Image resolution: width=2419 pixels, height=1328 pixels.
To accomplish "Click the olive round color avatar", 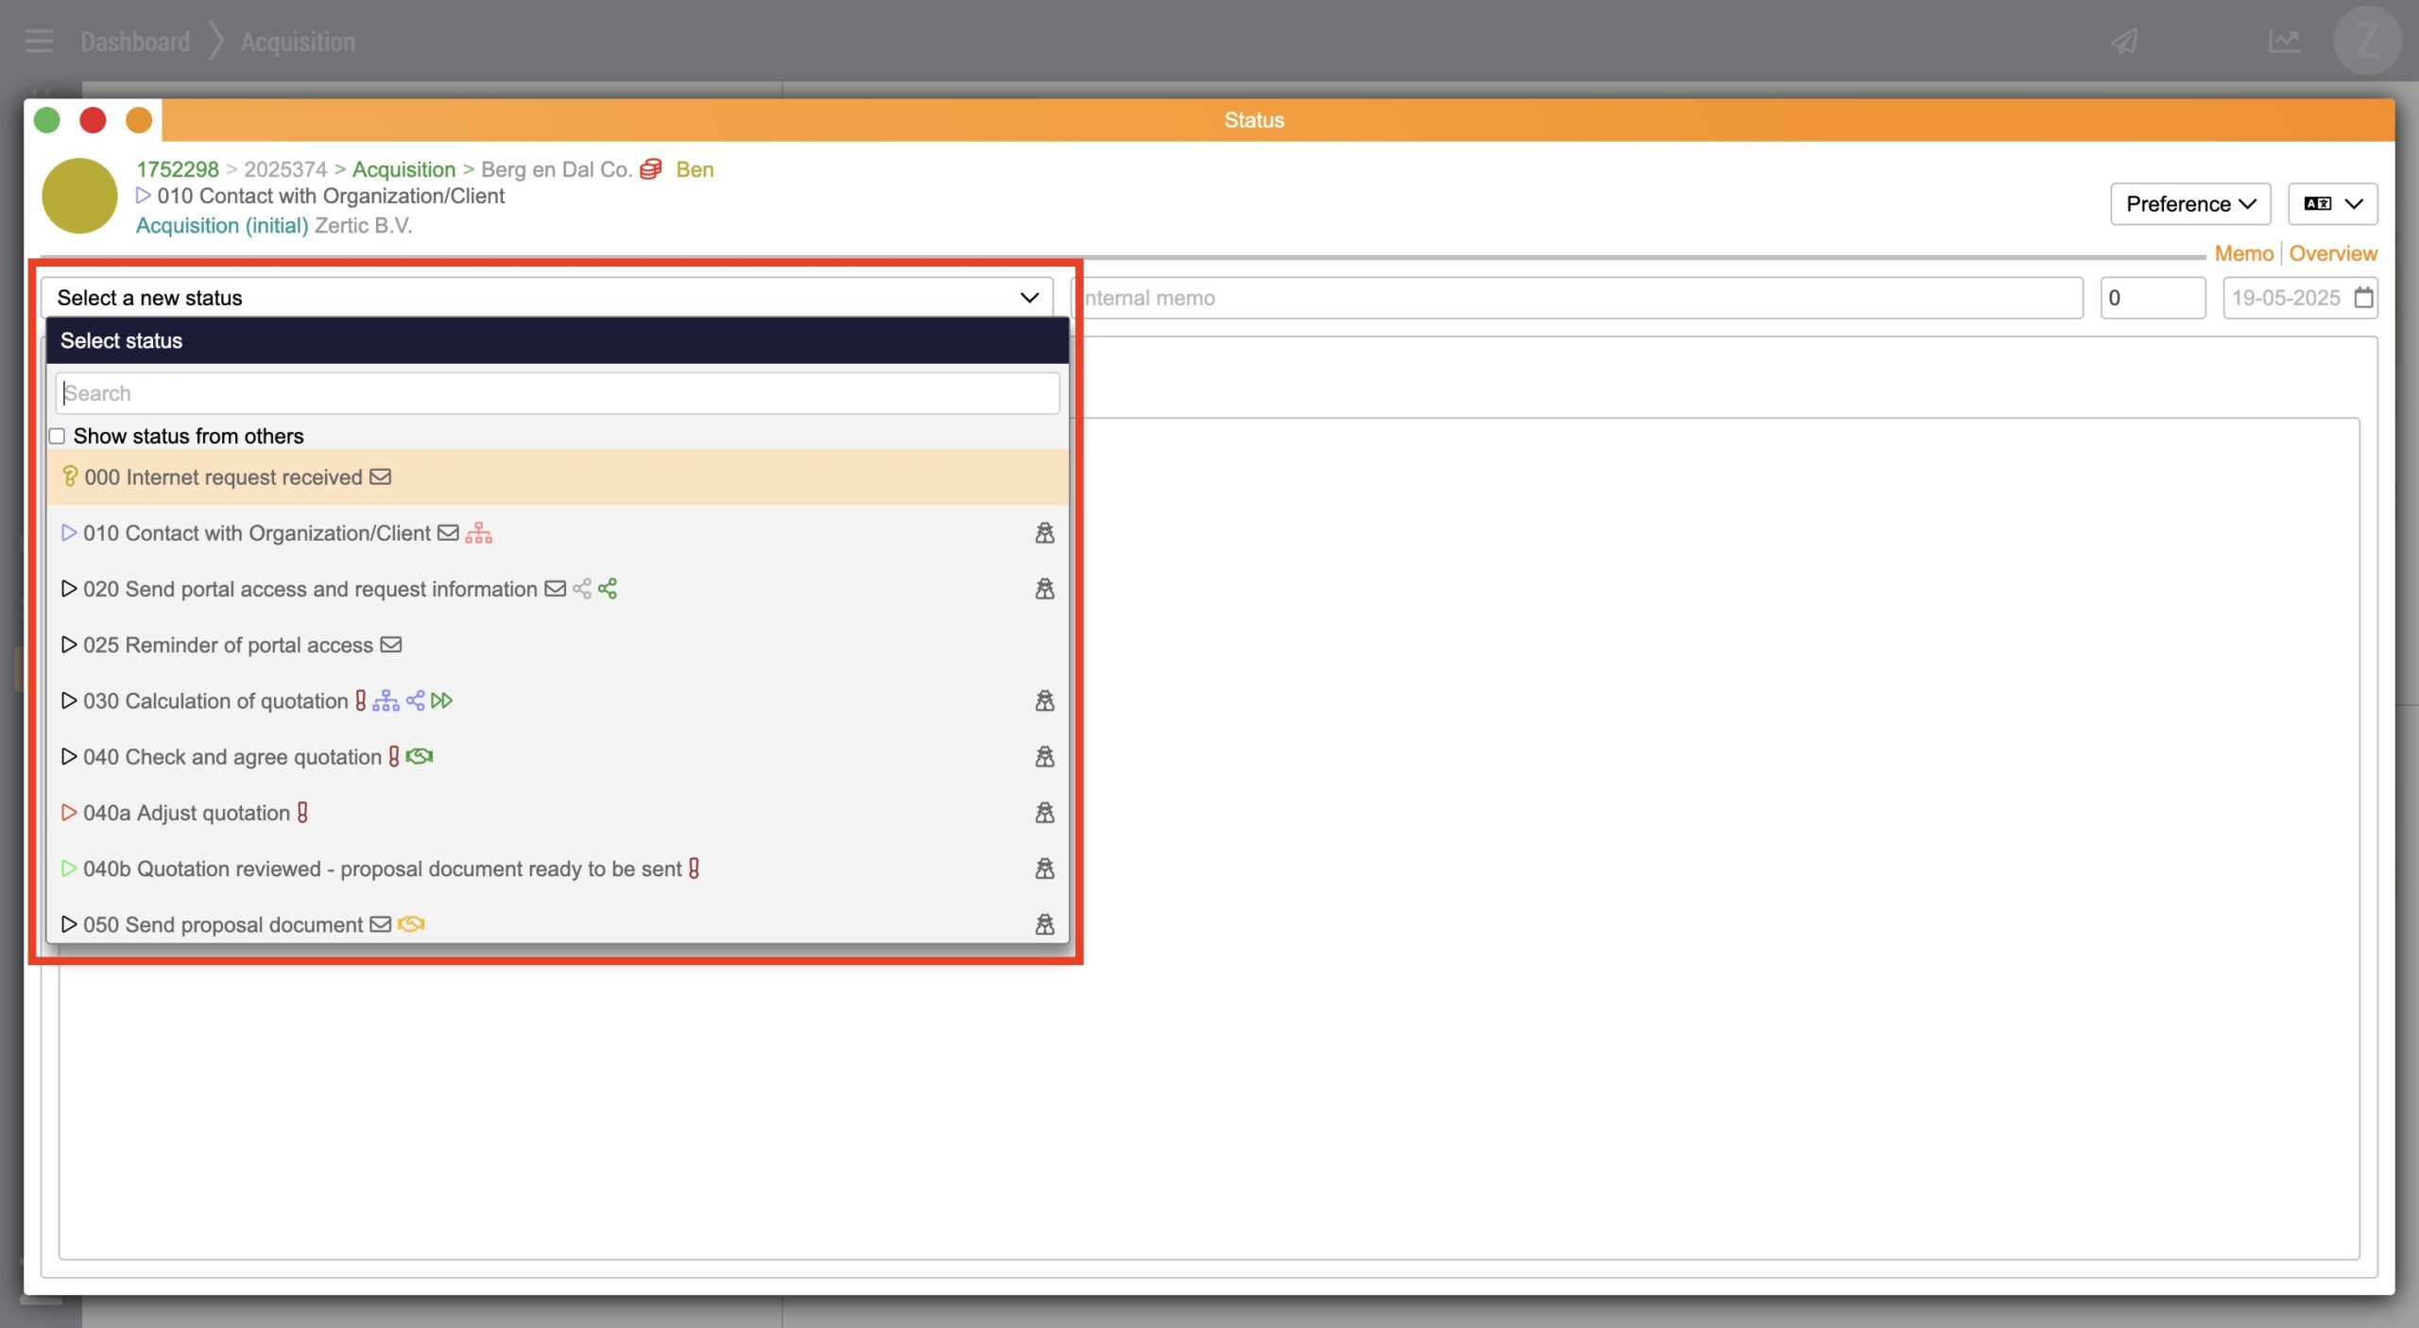I will click(x=79, y=196).
